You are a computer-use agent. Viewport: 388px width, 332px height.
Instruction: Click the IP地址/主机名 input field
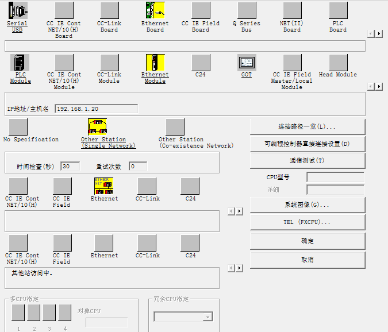coord(96,109)
